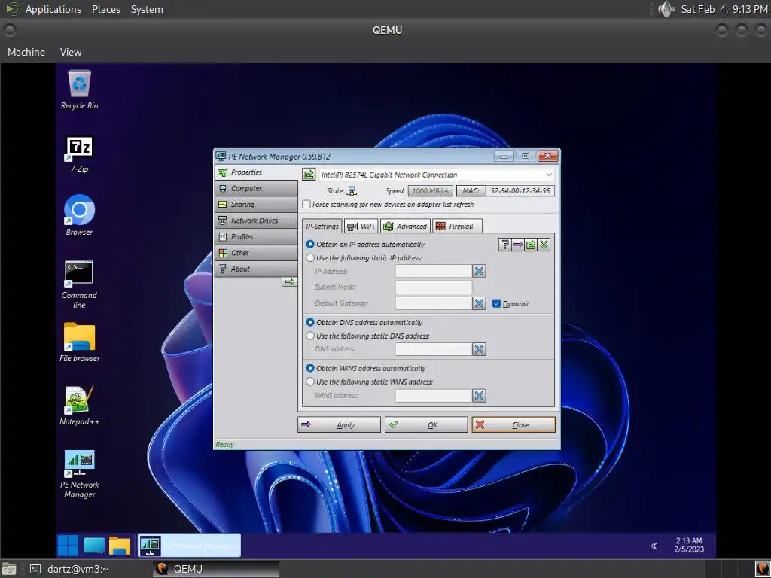Open the About sidebar section
The image size is (771, 578).
(256, 269)
